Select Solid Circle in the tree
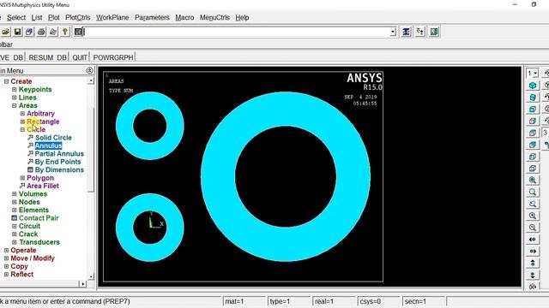Screen dimensions: 549x308 tap(53, 138)
